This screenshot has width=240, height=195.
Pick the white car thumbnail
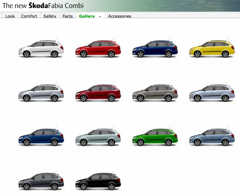(x=41, y=48)
